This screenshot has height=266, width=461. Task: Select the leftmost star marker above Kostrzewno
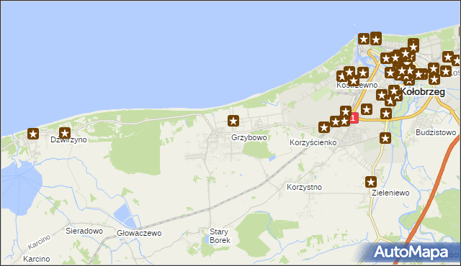tap(341, 76)
